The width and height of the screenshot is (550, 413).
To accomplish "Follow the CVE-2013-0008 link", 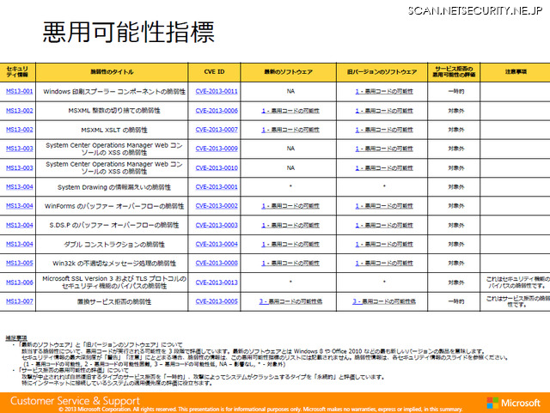I will tap(217, 263).
